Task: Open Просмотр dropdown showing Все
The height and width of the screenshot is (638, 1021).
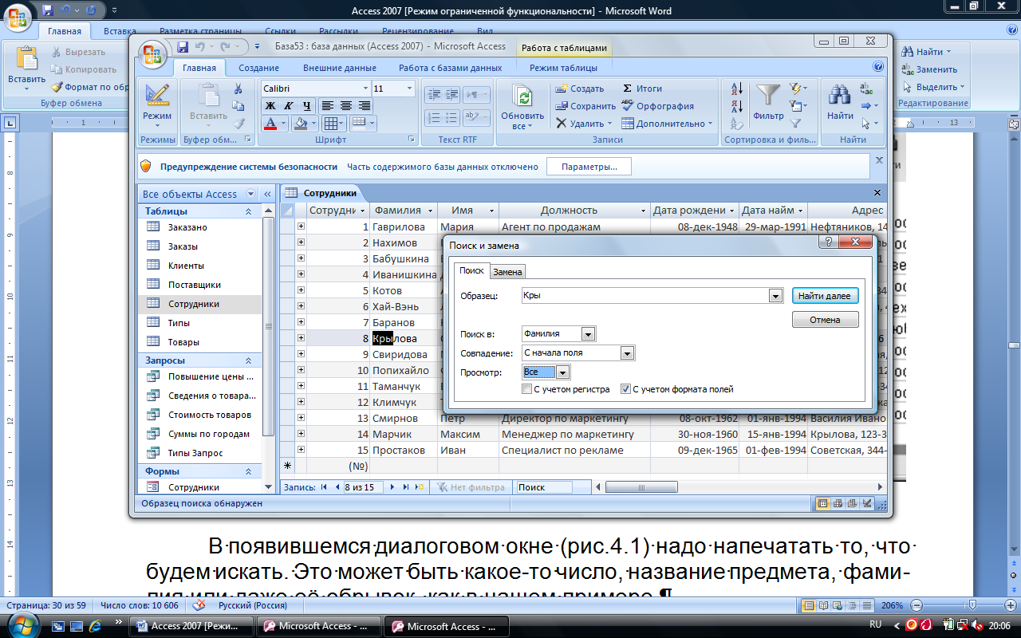Action: (x=562, y=372)
